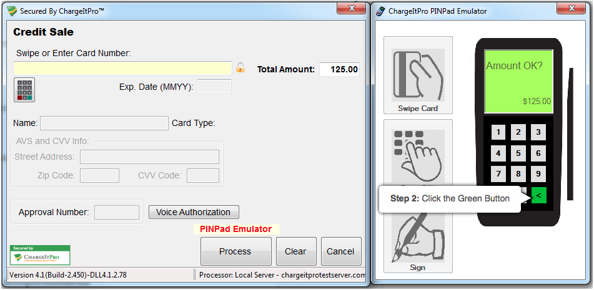Tap key 1 on the PINPad
The image size is (594, 290).
point(498,132)
